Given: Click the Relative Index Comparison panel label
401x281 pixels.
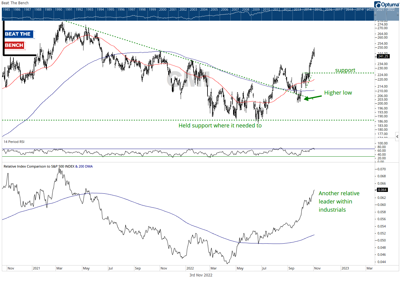Looking at the screenshot, I should point(48,166).
